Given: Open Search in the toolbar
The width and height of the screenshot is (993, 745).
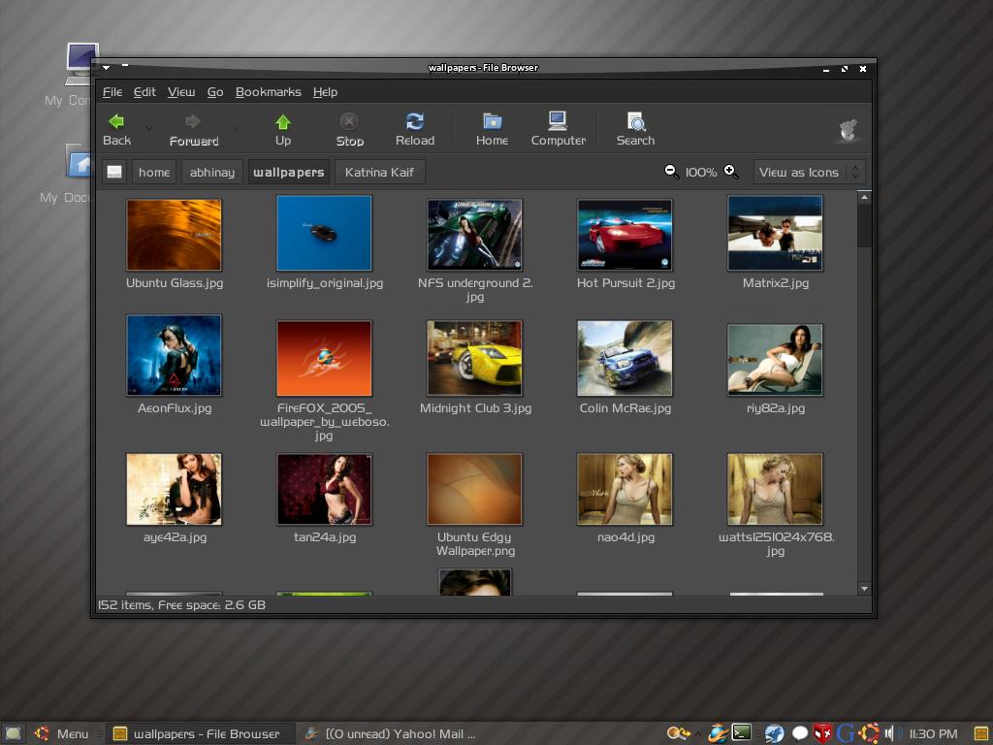Looking at the screenshot, I should pos(636,120).
